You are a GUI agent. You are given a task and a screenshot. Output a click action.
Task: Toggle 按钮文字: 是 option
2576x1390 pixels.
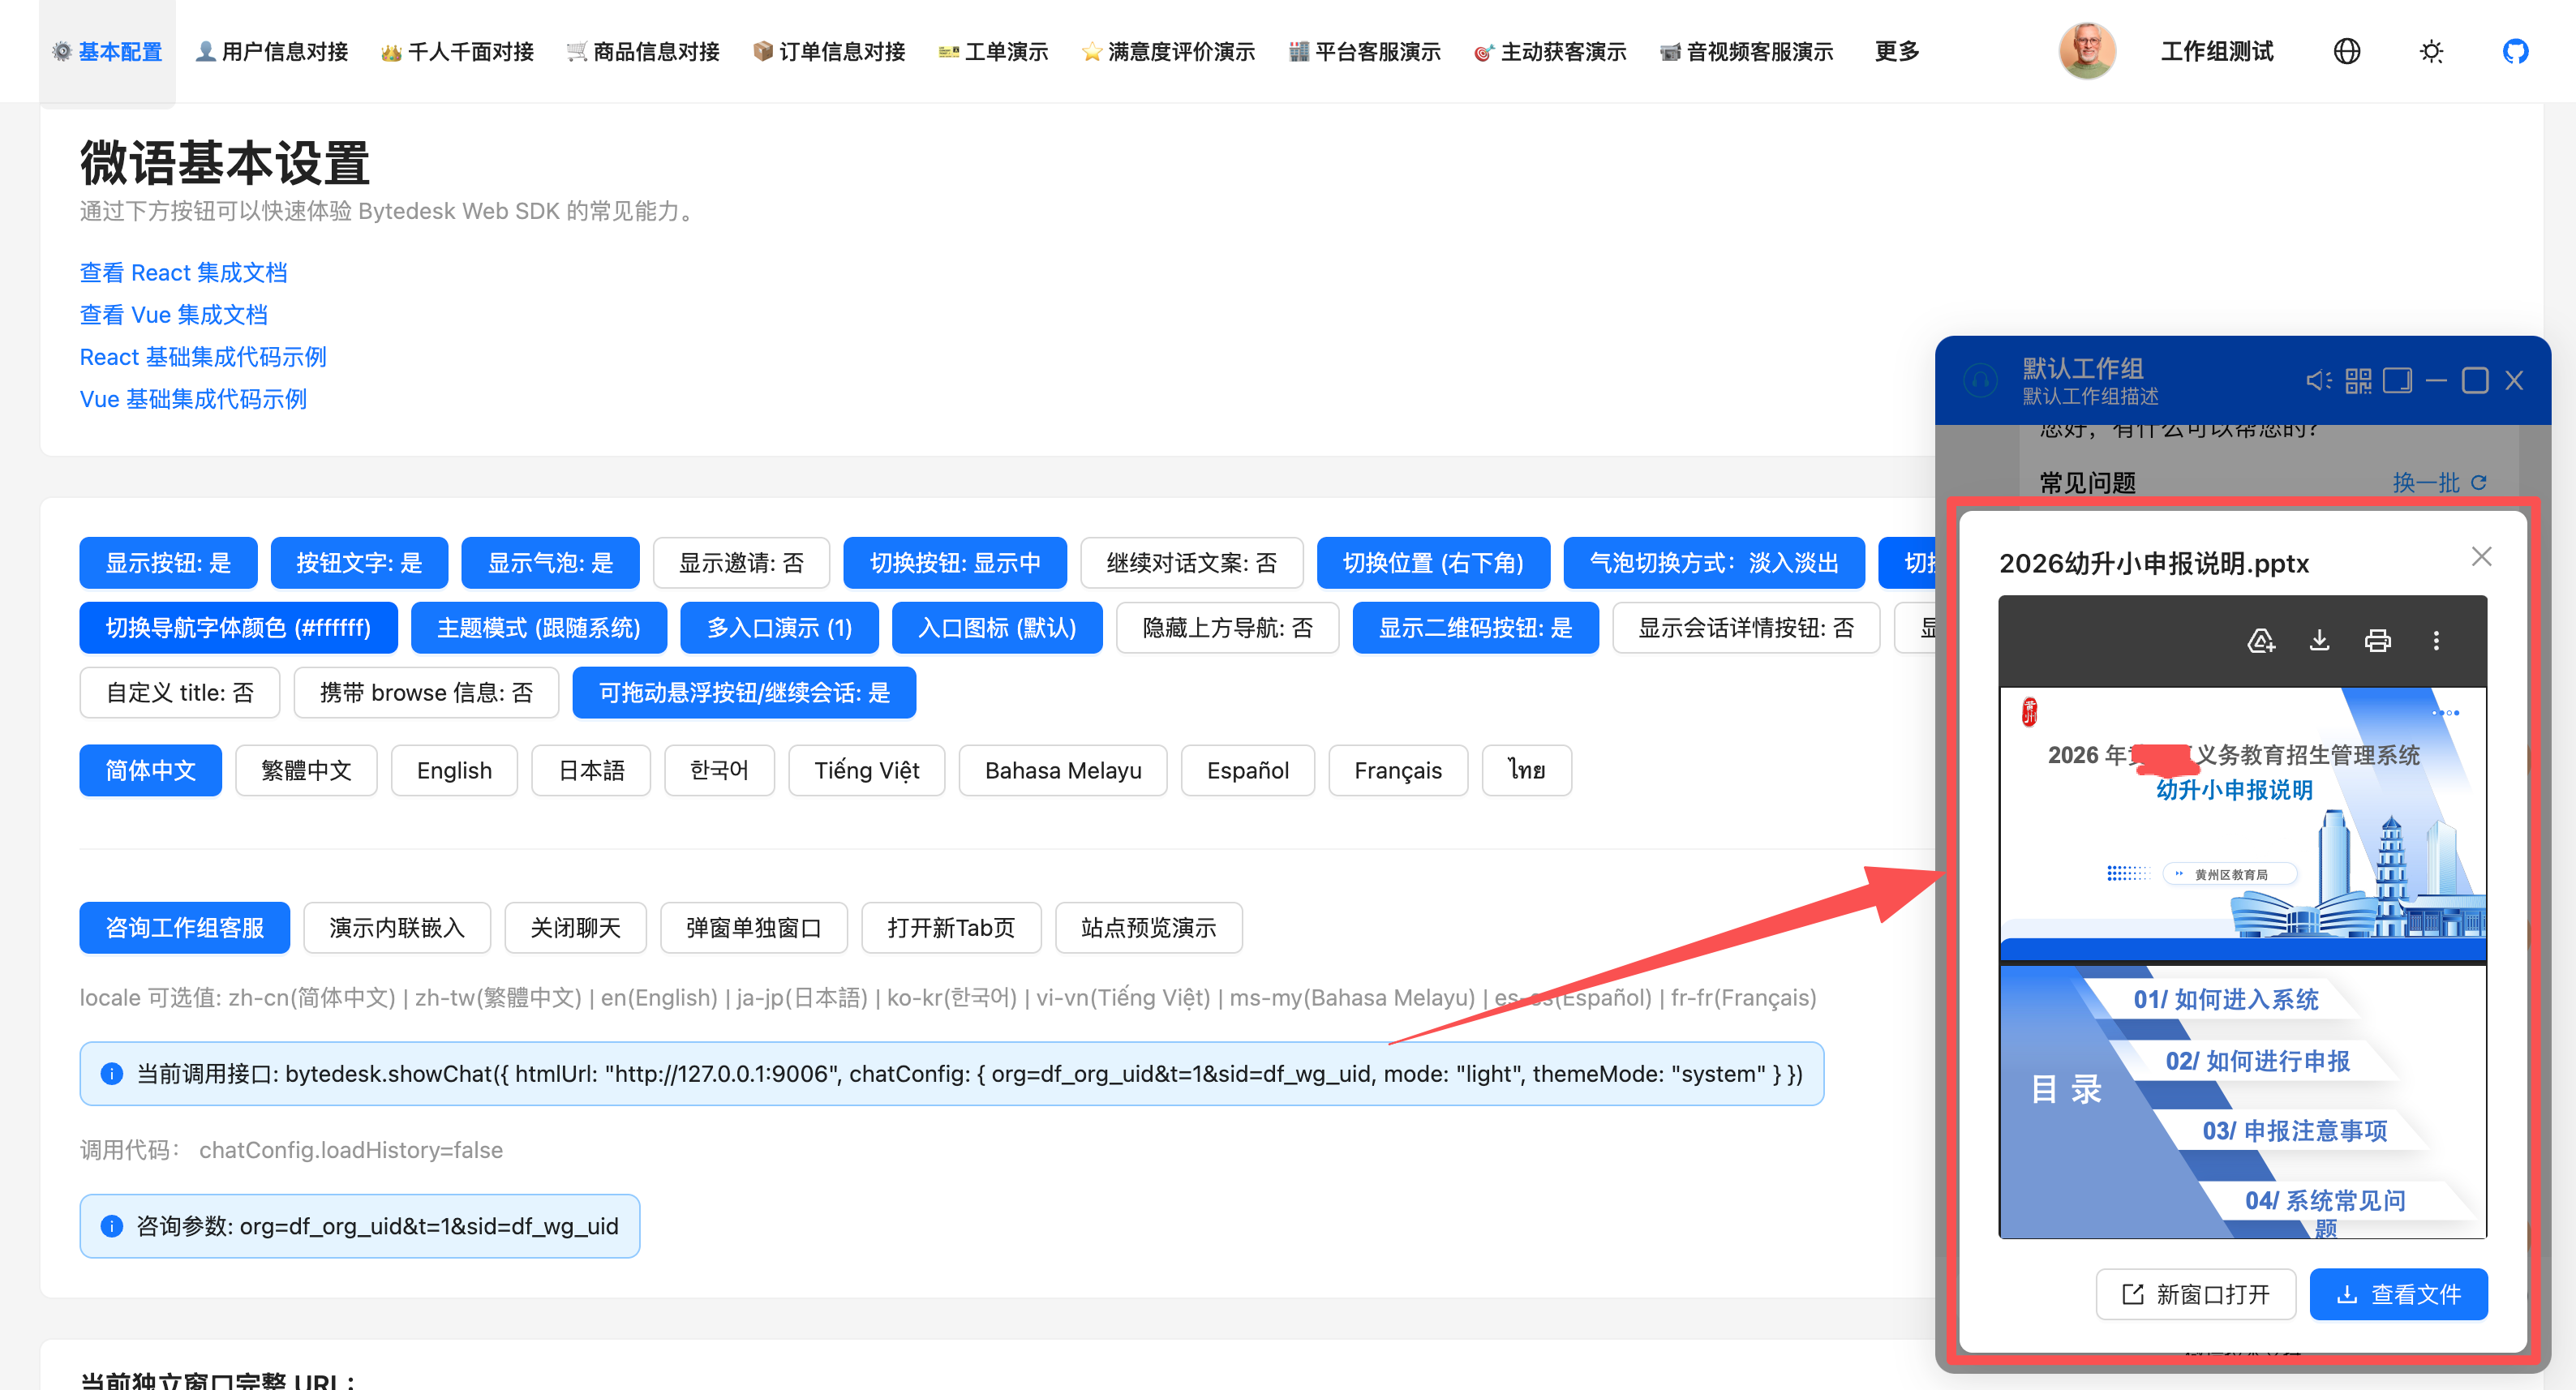coord(359,563)
